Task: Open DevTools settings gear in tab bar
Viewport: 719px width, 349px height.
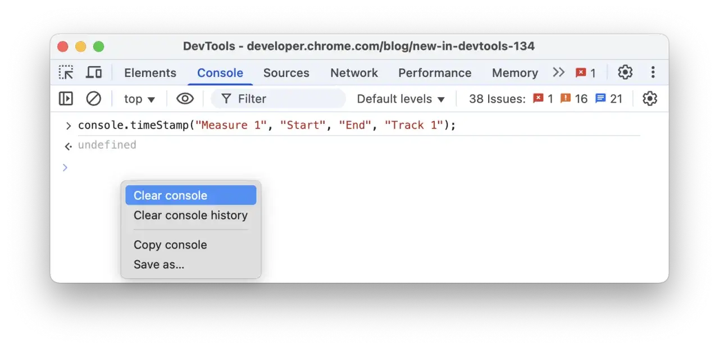Action: (x=625, y=72)
